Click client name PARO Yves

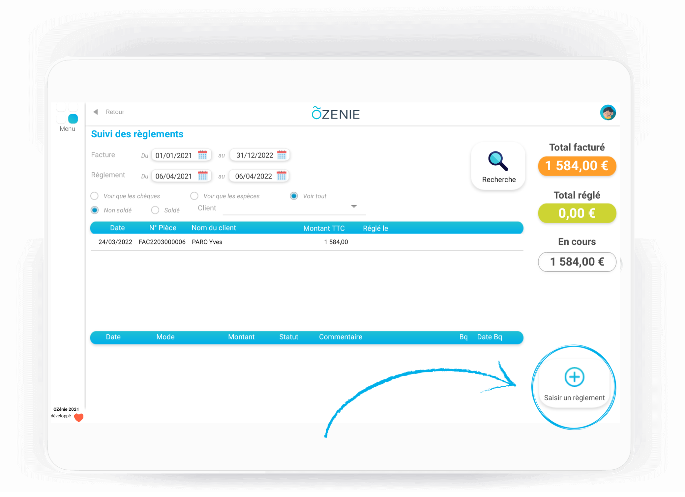(x=207, y=242)
